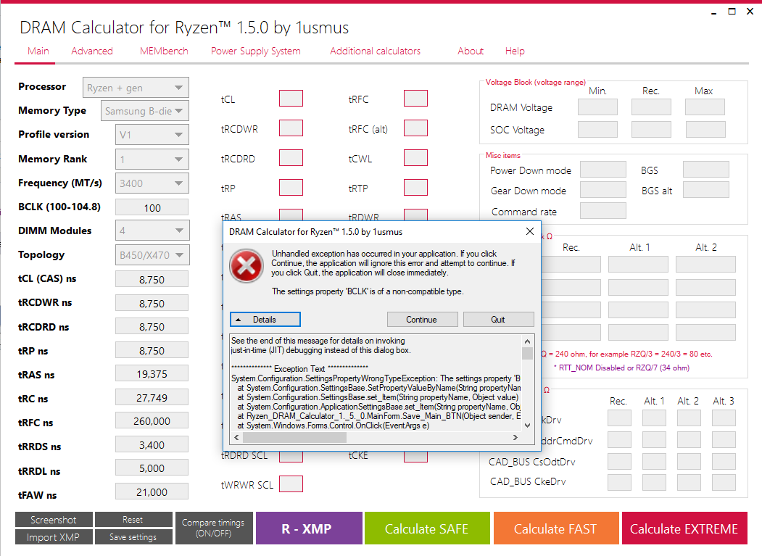Click right arrow of horizontal scrollbar

click(515, 437)
